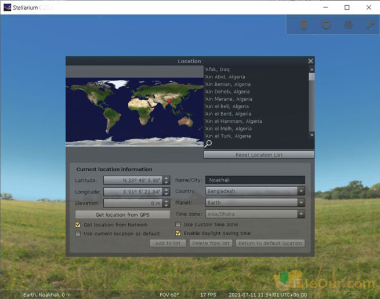
Task: Click the Latitude input field
Action: click(133, 180)
